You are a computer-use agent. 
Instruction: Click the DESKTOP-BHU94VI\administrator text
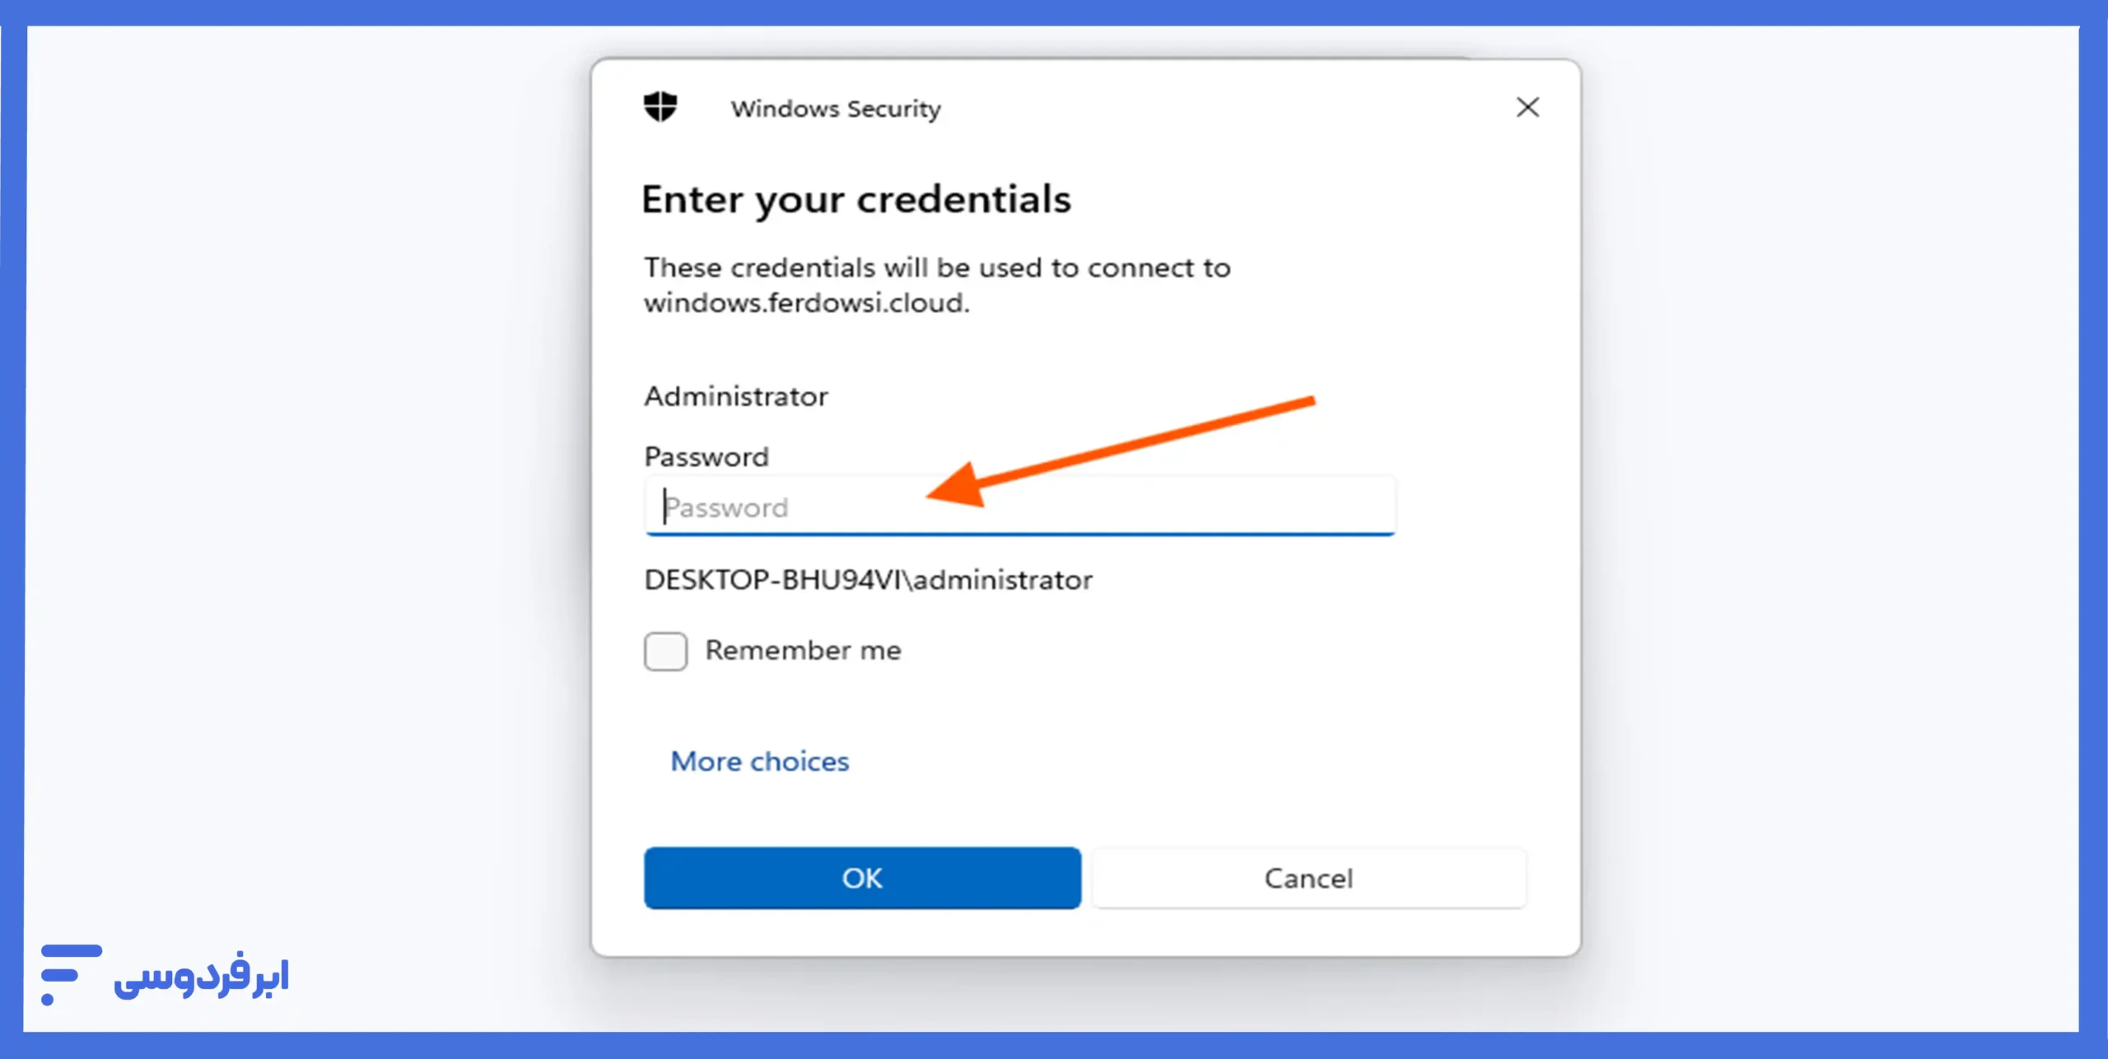(868, 581)
